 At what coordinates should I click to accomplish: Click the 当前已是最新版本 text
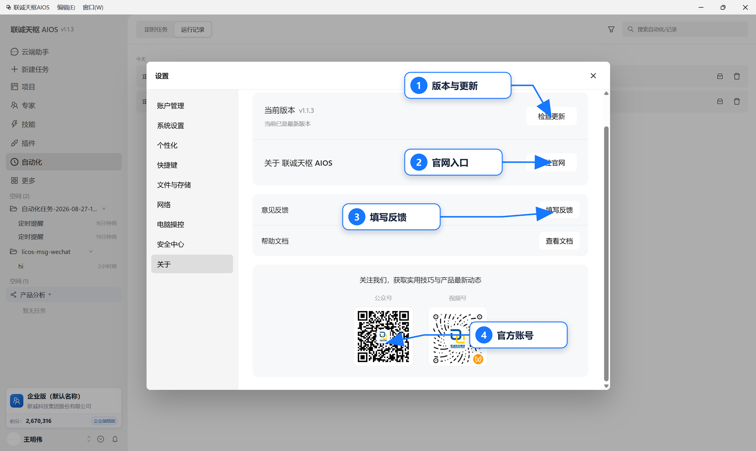[287, 124]
